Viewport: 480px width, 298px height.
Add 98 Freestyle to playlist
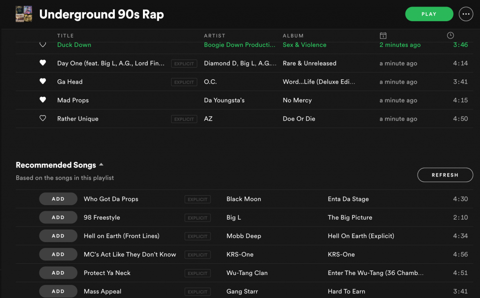click(58, 217)
